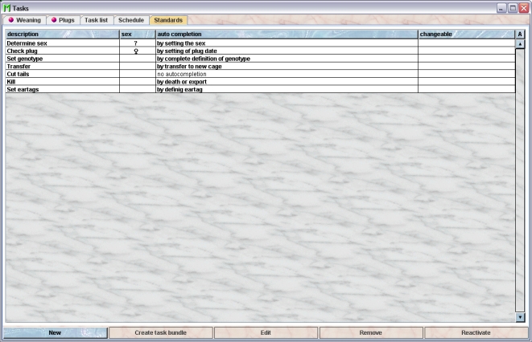Click the red dot icon on Weaning tab
Image resolution: width=532 pixels, height=342 pixels.
[11, 19]
